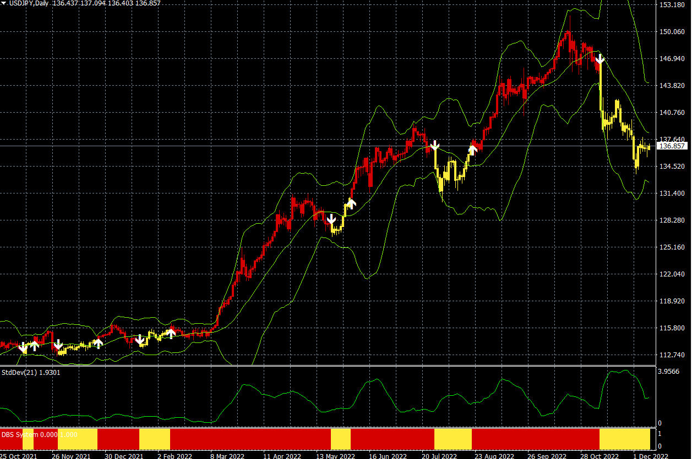The height and width of the screenshot is (459, 692).
Task: Click the 26 Nov 2021 date label
Action: pyautogui.click(x=71, y=456)
